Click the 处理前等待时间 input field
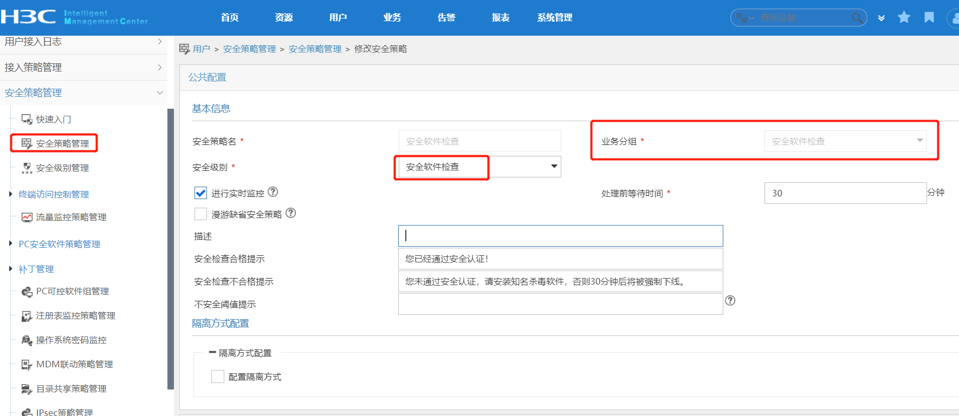 [845, 193]
